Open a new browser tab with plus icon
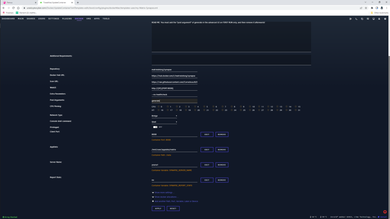 pos(78,2)
